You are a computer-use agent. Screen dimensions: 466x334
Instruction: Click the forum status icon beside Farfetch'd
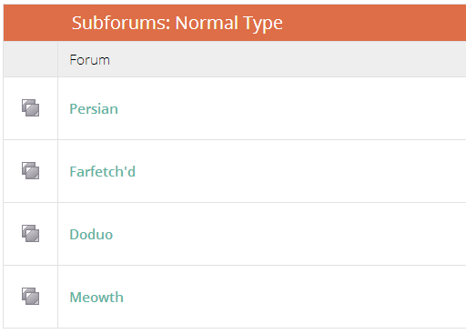[x=30, y=171]
